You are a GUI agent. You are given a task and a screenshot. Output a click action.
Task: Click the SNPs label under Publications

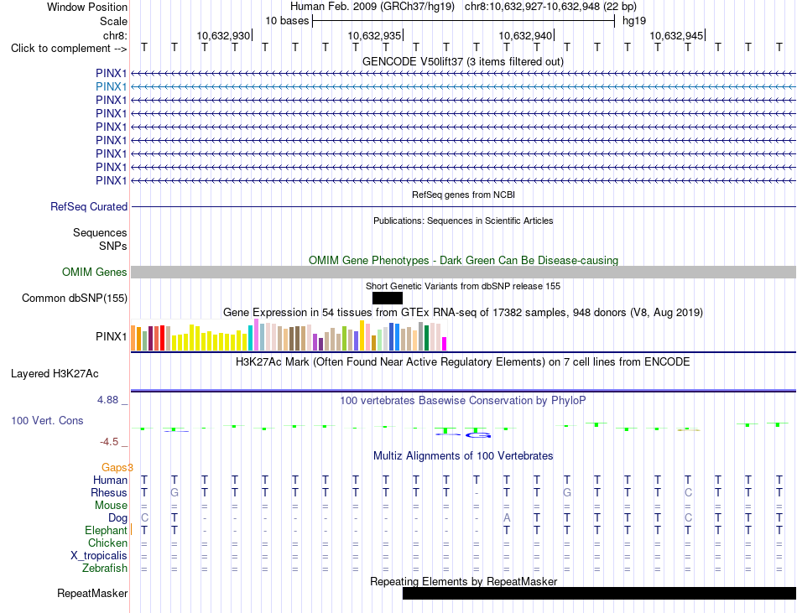[x=113, y=246]
